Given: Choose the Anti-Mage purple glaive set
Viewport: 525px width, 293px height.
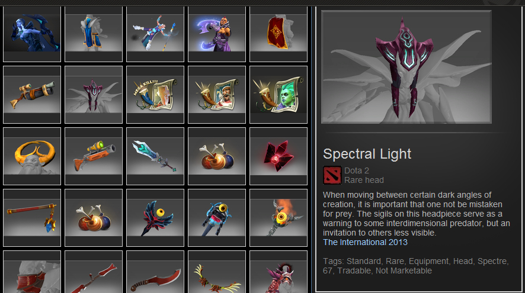Looking at the screenshot, I should 217,34.
